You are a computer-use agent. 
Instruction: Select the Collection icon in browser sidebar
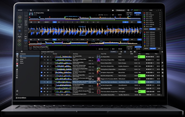coord(17,54)
